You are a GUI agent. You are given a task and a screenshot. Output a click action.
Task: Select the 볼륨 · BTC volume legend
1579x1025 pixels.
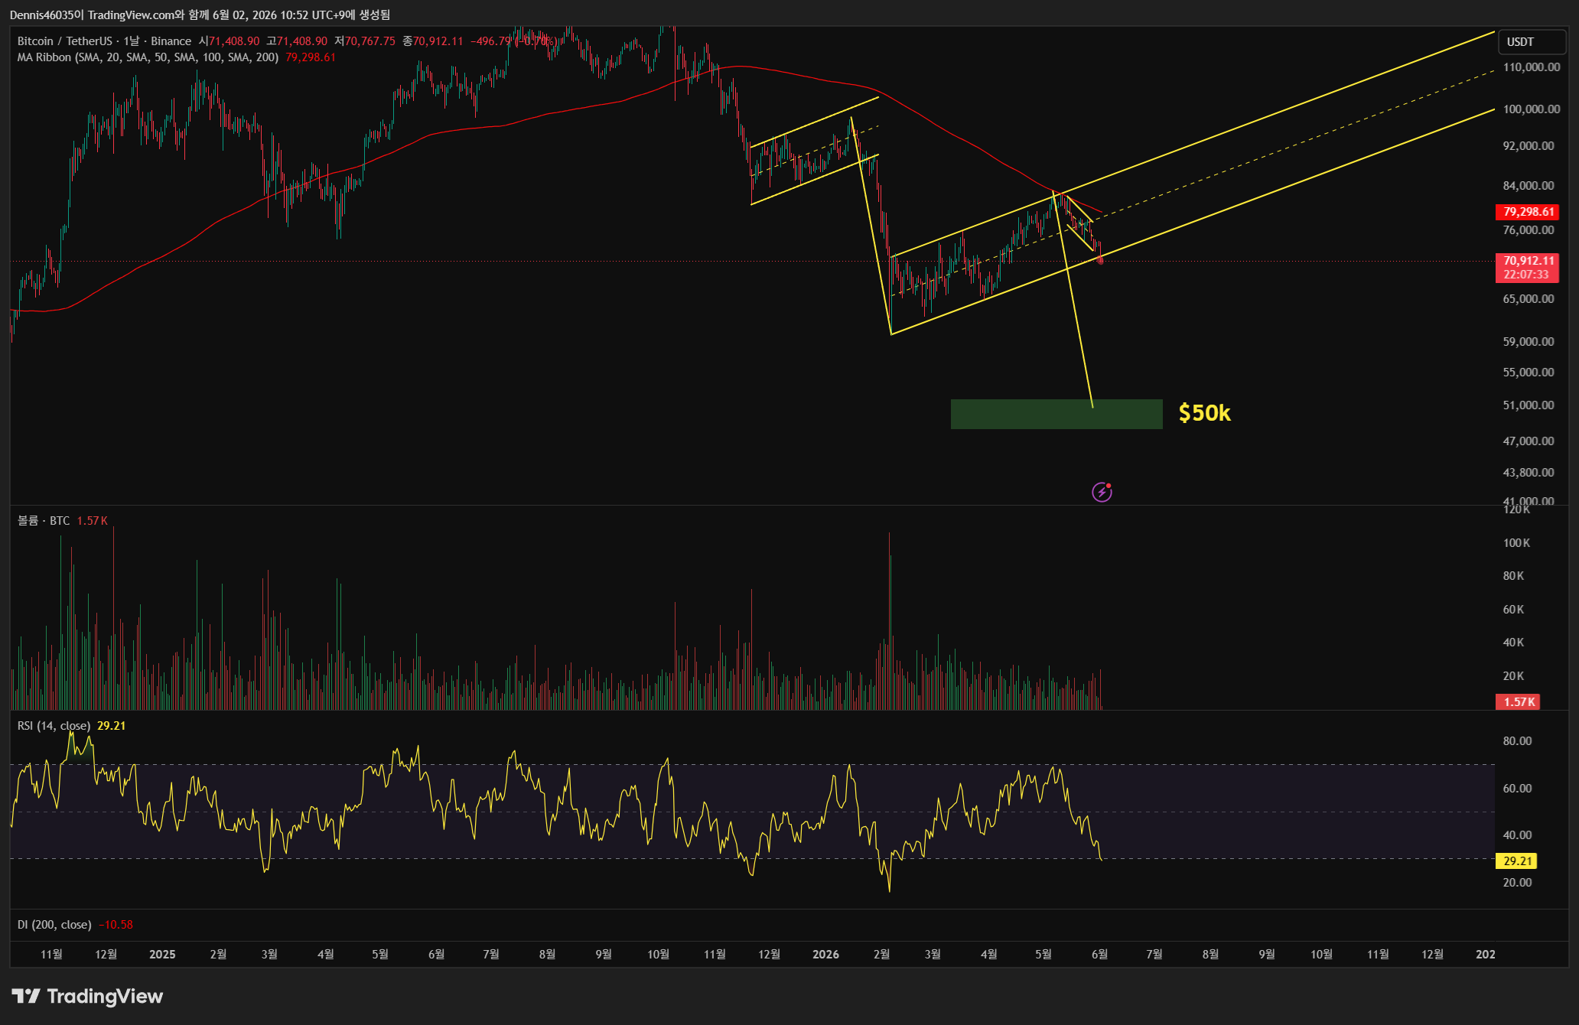pos(44,521)
